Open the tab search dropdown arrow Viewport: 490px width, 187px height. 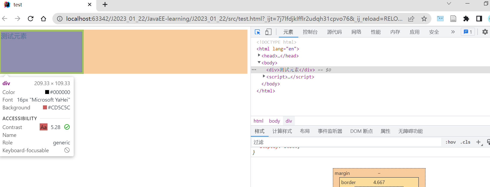coord(449,4)
